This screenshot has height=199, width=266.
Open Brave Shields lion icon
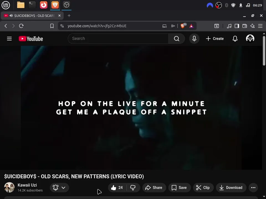pos(183,26)
